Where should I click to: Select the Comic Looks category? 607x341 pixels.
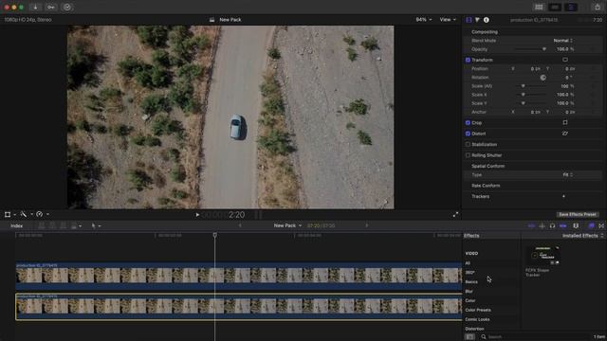click(x=477, y=319)
